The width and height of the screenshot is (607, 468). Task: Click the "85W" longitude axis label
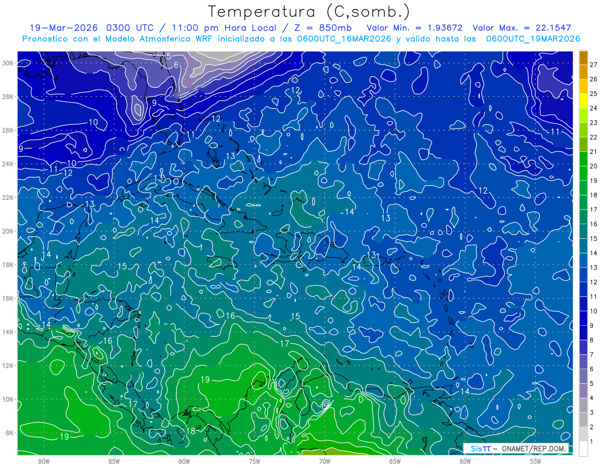click(114, 461)
